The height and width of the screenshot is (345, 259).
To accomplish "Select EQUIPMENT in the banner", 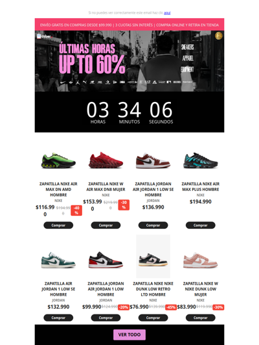I will click(187, 70).
